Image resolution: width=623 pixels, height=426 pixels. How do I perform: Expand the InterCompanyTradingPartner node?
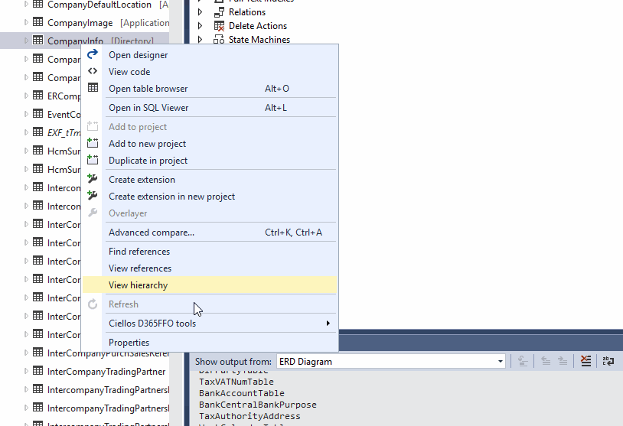pos(26,371)
